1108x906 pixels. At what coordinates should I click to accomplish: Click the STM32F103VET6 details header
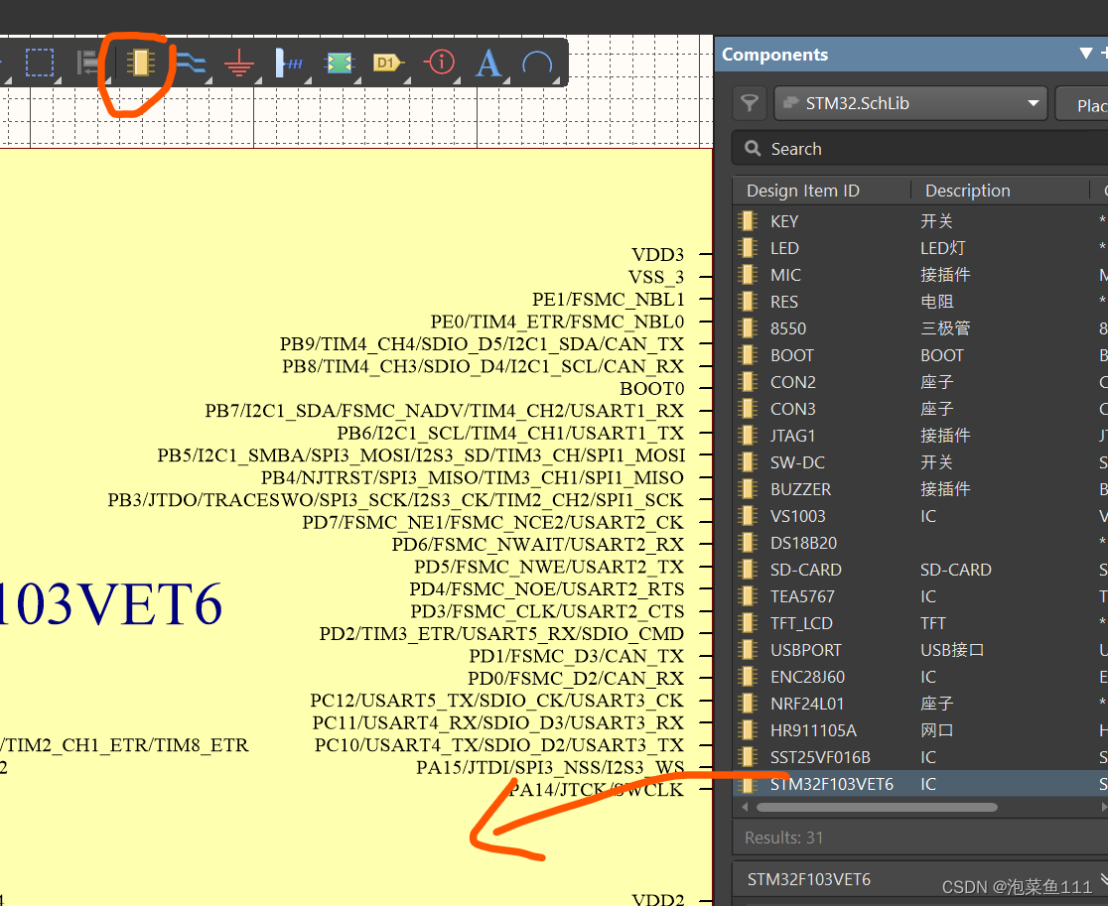(920, 880)
